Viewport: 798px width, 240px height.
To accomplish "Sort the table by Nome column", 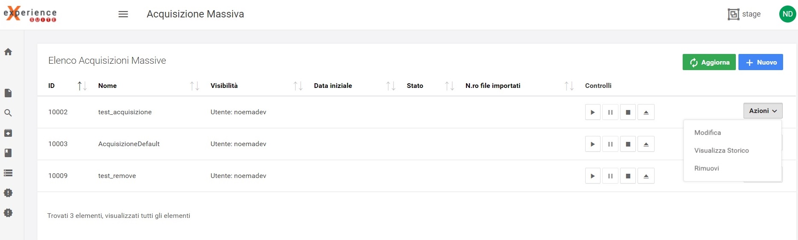I will [x=194, y=86].
